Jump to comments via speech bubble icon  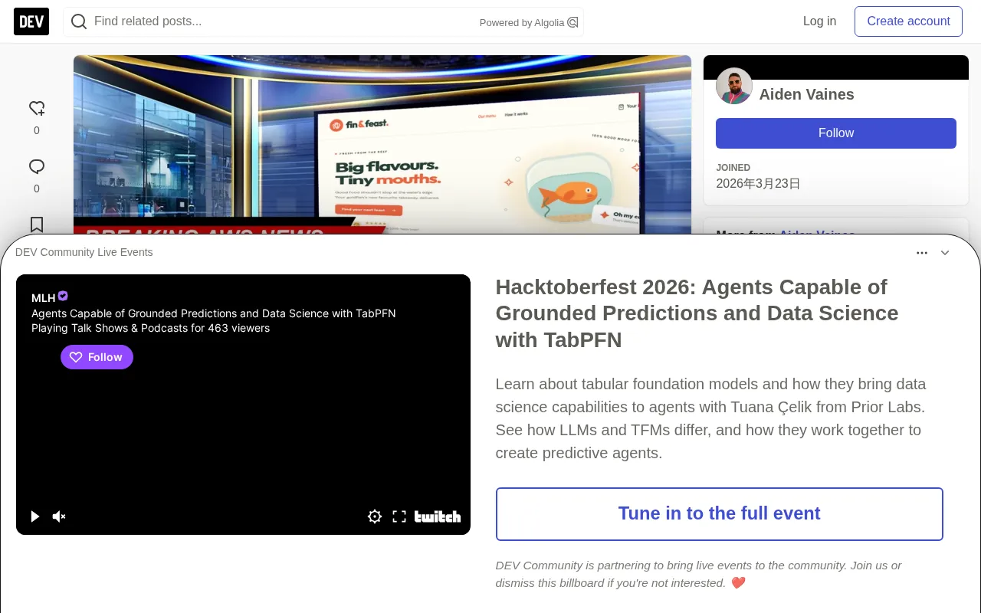[37, 167]
